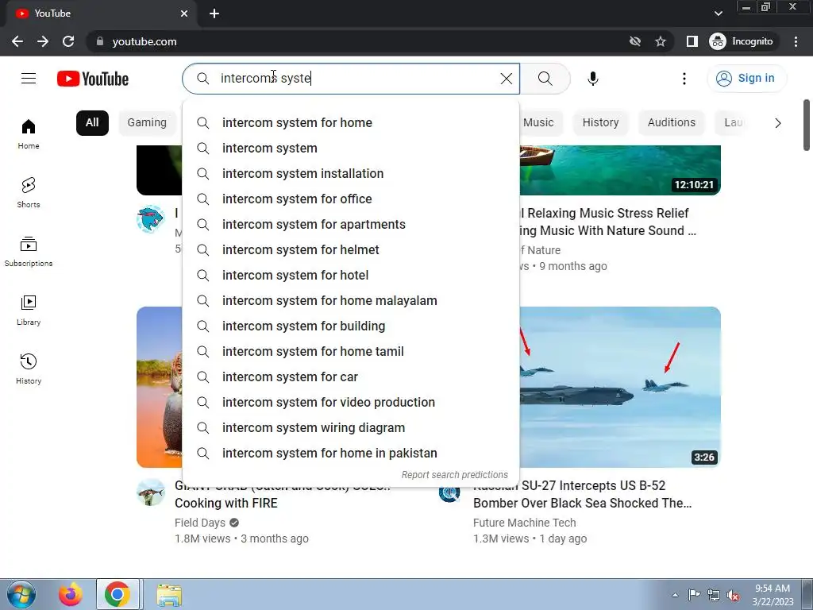Click the page vertical scrollbar
813x610 pixels.
(x=807, y=125)
